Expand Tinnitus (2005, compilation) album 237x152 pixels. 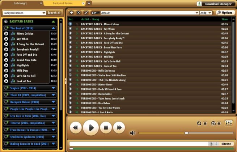click(53, 123)
